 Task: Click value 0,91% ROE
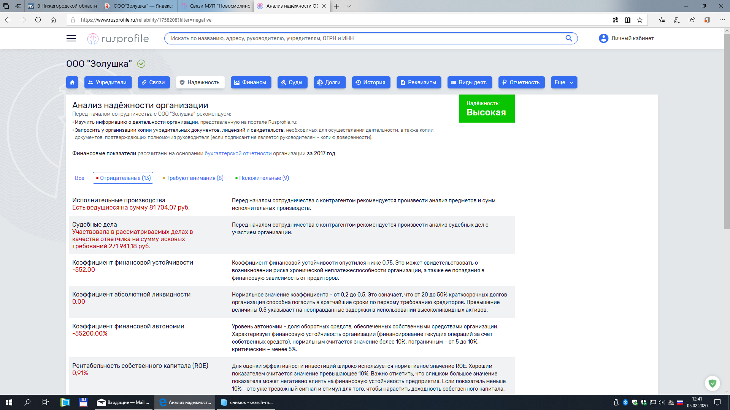tap(80, 373)
